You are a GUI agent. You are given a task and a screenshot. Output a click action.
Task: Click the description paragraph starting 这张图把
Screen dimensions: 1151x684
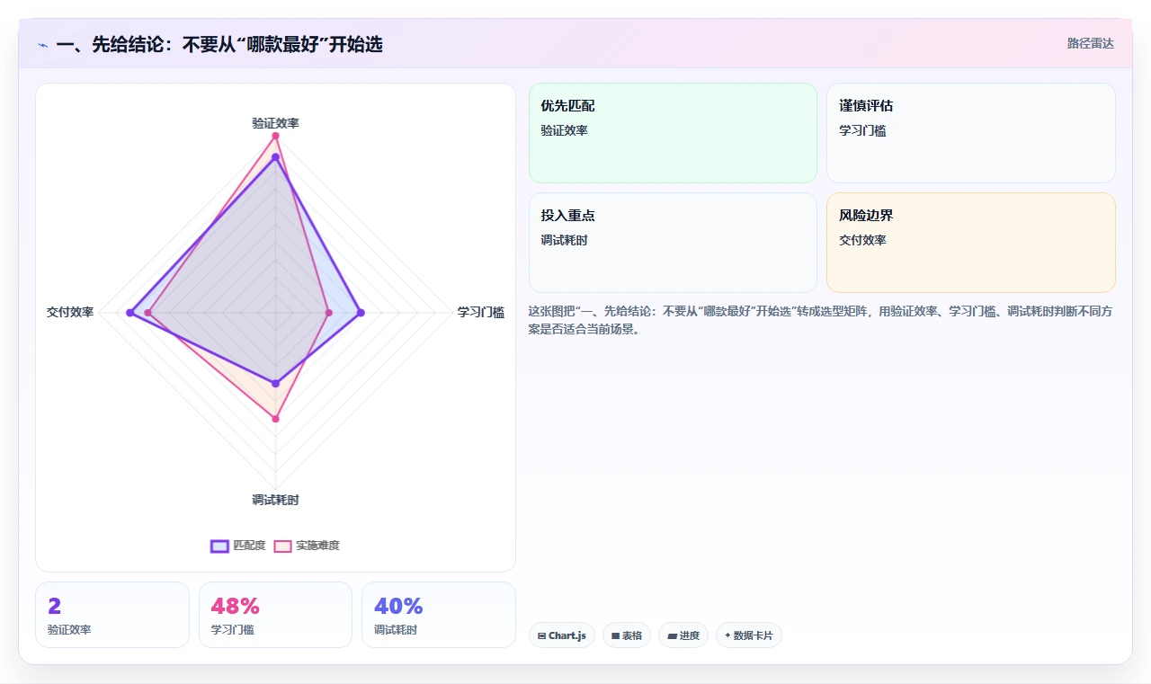[x=821, y=320]
